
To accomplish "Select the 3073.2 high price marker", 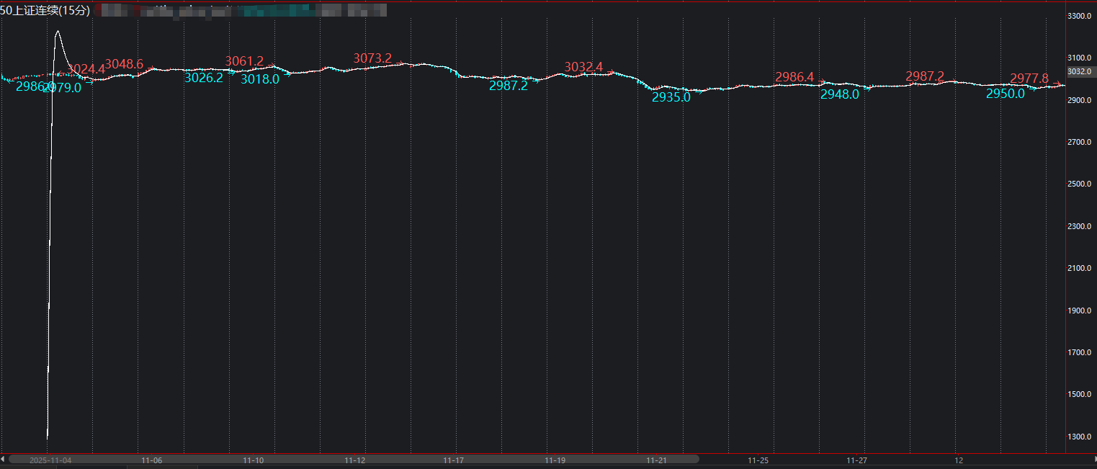I will pyautogui.click(x=372, y=58).
